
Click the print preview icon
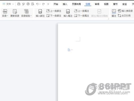[33, 4]
